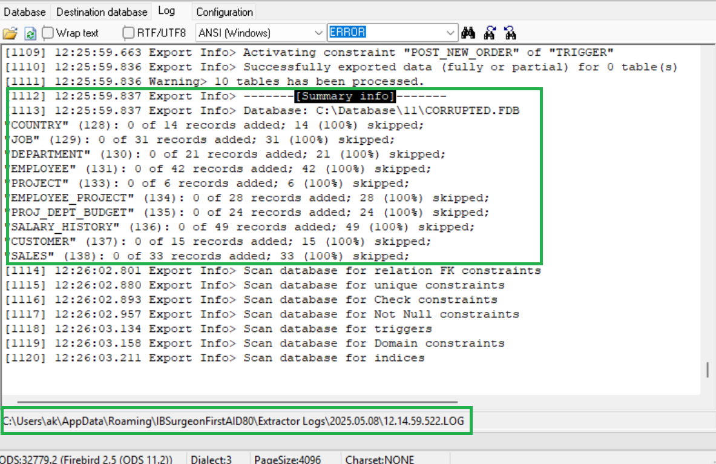Click the binoculars find icon
716x464 pixels.
click(468, 33)
